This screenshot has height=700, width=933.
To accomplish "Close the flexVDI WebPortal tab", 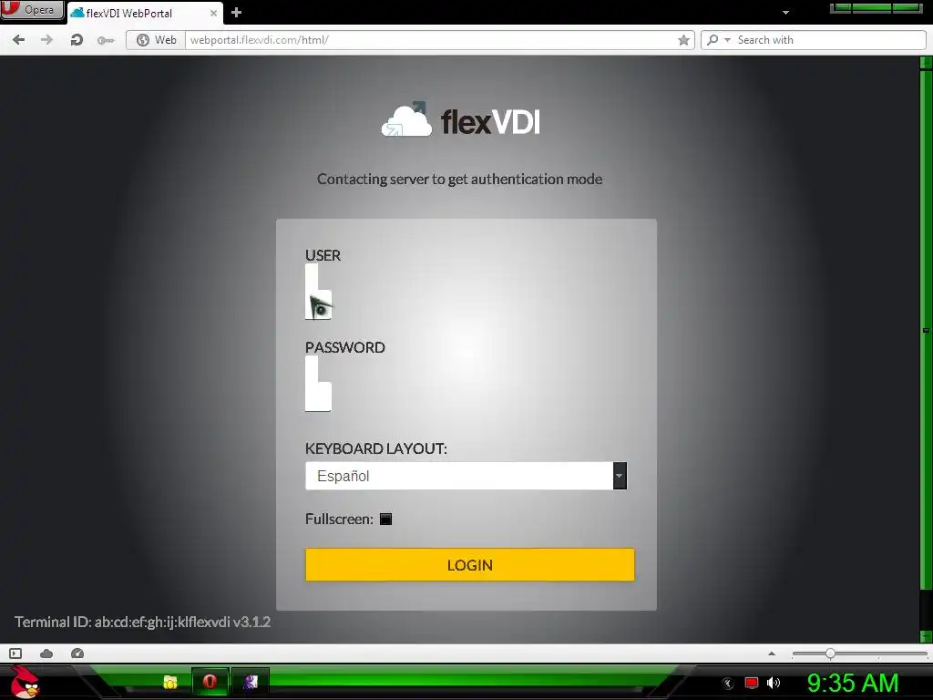I will (213, 13).
